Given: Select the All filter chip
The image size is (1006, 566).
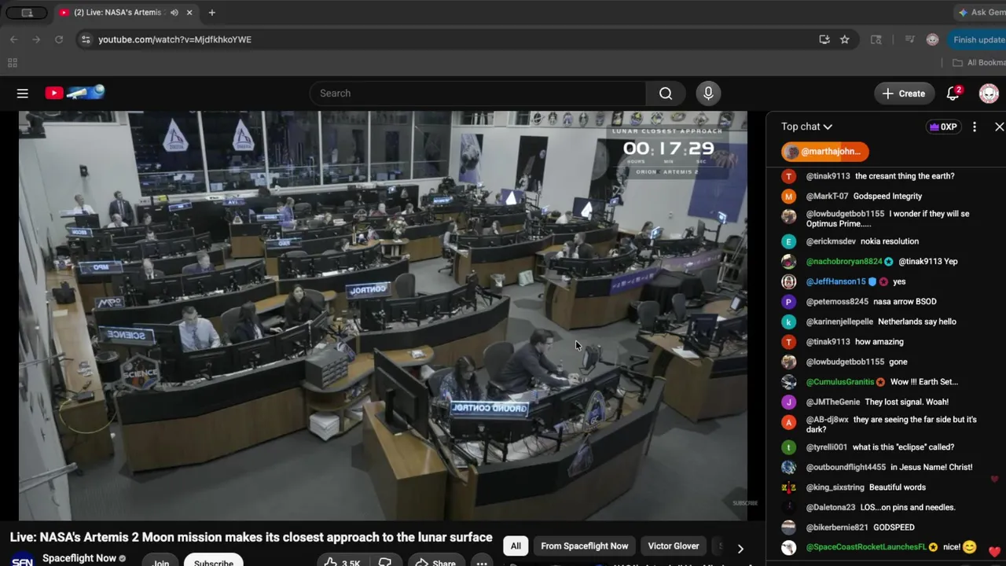Looking at the screenshot, I should point(516,546).
